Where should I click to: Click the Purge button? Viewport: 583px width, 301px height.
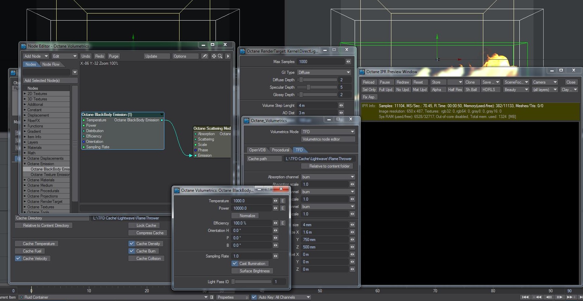pyautogui.click(x=114, y=56)
